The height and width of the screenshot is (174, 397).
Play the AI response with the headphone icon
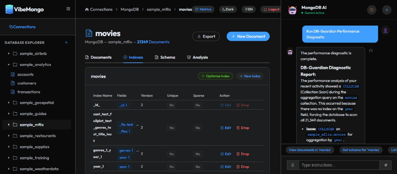tap(371, 50)
